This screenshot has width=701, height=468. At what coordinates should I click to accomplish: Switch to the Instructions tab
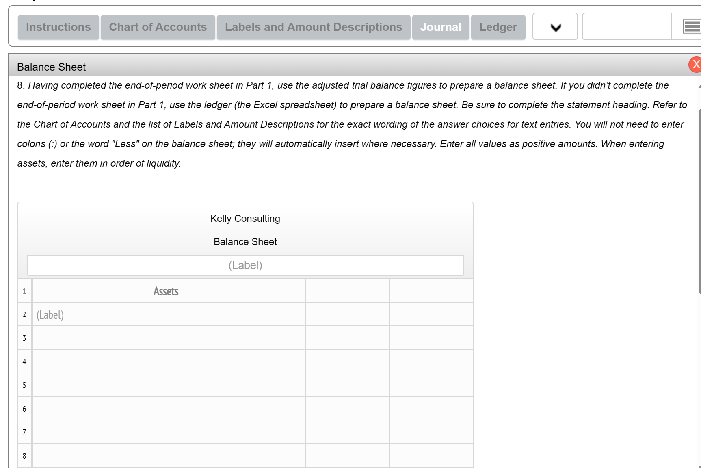58,27
